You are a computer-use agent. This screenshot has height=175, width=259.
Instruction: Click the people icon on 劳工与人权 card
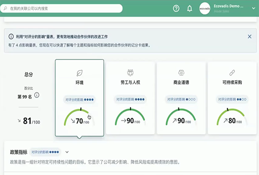tap(130, 72)
